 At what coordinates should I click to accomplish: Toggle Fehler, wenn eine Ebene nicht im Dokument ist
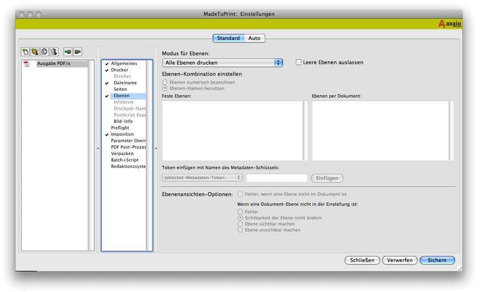pyautogui.click(x=240, y=194)
